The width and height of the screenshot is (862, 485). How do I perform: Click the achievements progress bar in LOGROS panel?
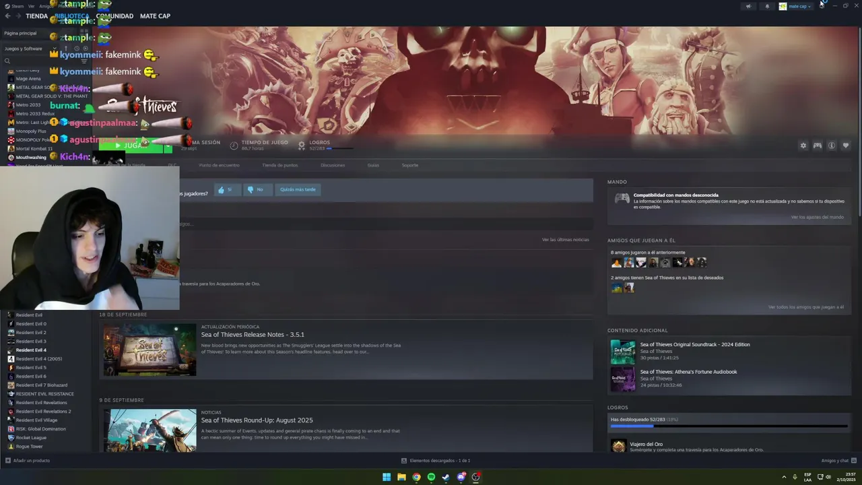click(x=729, y=426)
